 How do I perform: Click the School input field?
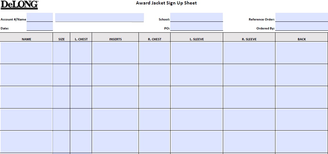pyautogui.click(x=196, y=17)
